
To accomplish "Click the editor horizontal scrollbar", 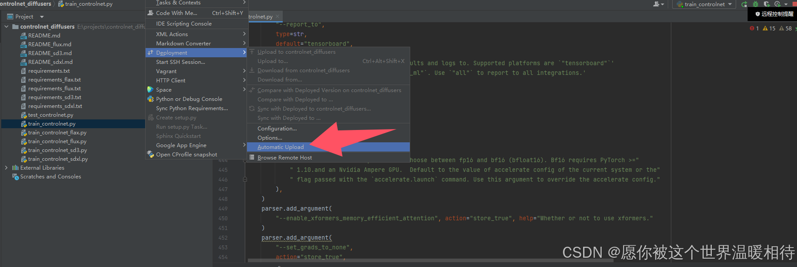I will [430, 260].
